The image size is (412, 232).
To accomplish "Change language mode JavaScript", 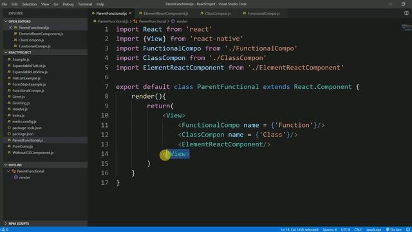I will 373,229.
